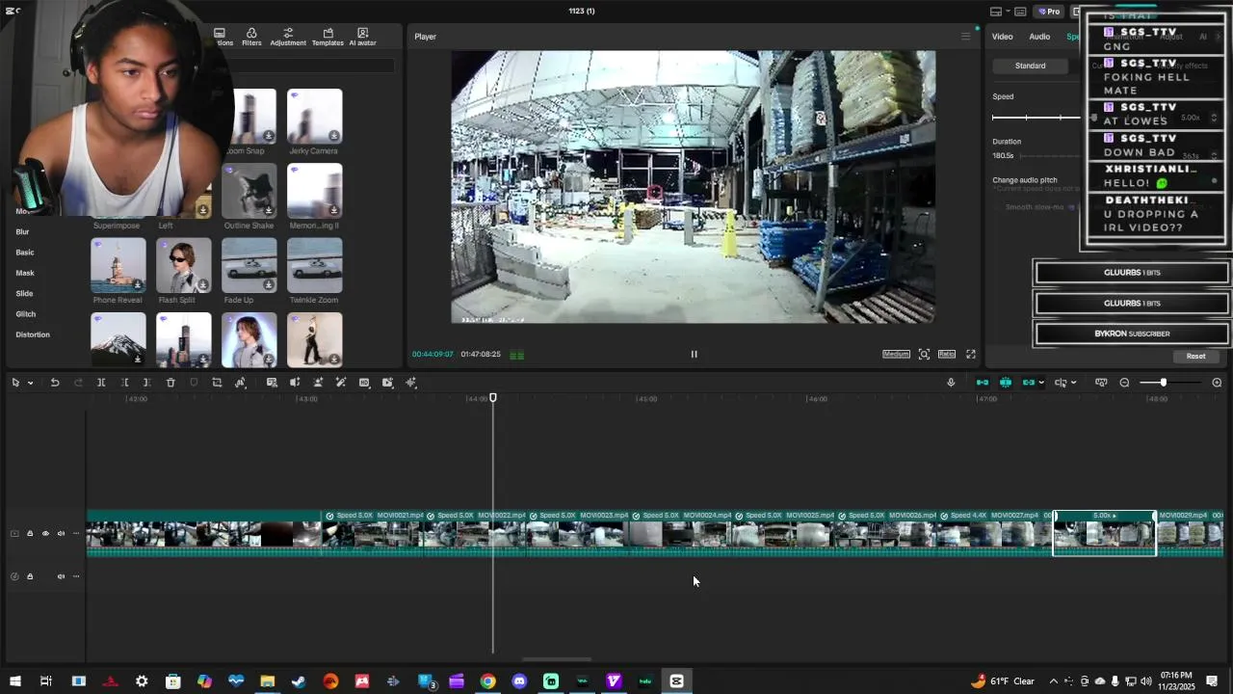Select the Glitch effects category
Viewport: 1233px width, 694px height.
[26, 314]
